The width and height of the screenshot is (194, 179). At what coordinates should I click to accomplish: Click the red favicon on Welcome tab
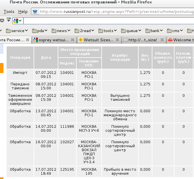[170, 40]
